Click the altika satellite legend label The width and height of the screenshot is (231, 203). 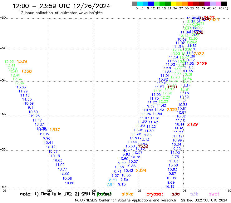tap(127, 194)
